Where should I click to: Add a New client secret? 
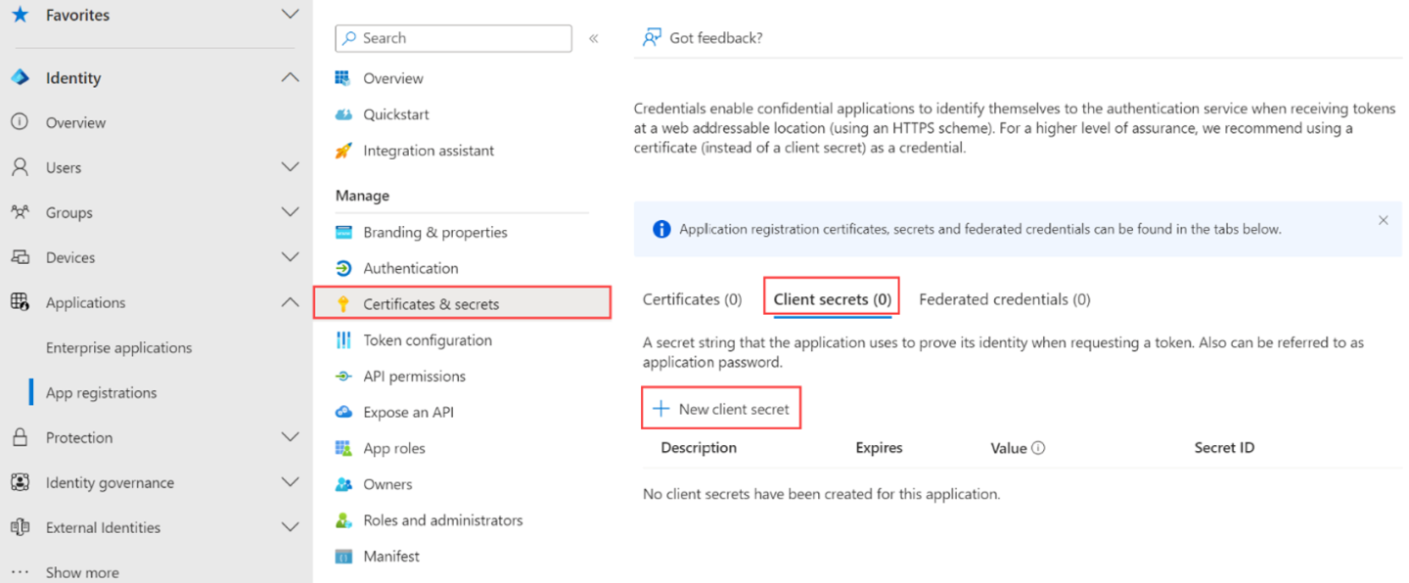tap(722, 409)
